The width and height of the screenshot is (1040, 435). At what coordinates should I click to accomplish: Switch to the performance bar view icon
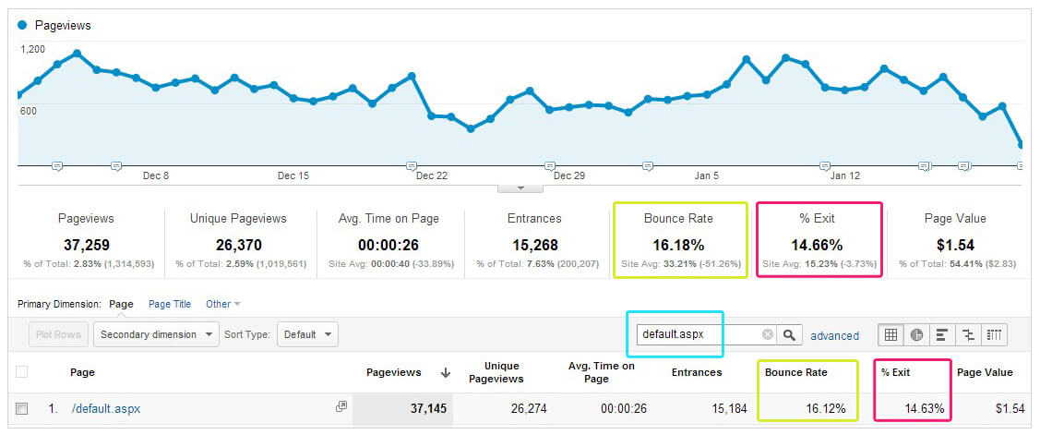[x=941, y=334]
